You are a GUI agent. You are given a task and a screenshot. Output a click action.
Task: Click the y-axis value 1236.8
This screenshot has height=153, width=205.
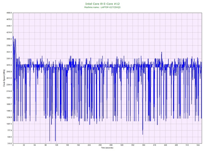coord(9,117)
